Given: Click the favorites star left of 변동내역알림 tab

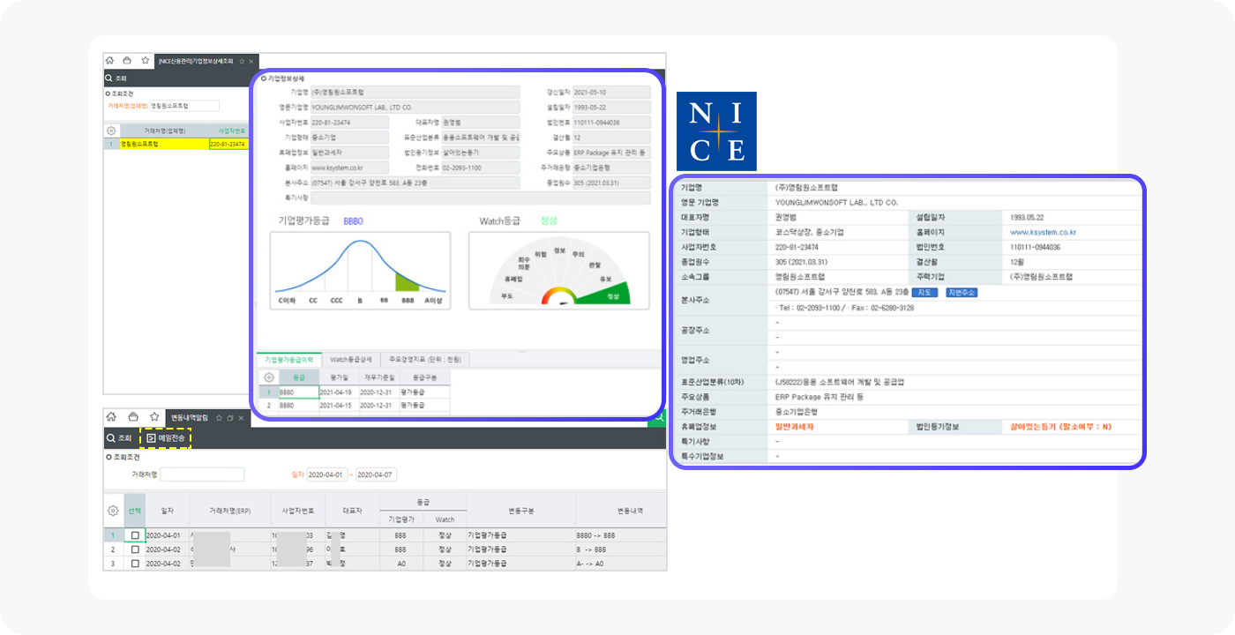Looking at the screenshot, I should click(153, 417).
